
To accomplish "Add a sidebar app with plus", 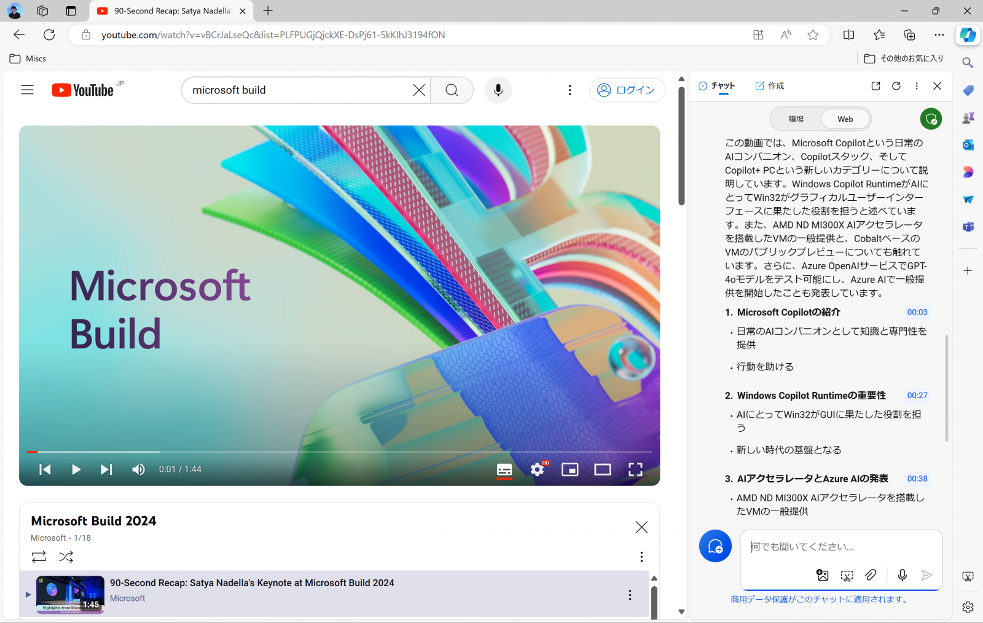I will (968, 271).
